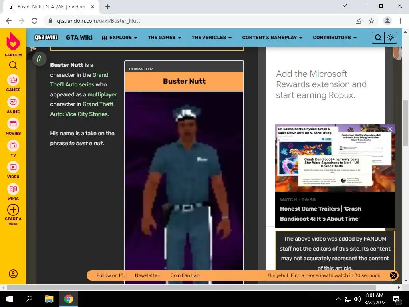Open the Windows Start menu
This screenshot has height=307, width=409.
10,299
